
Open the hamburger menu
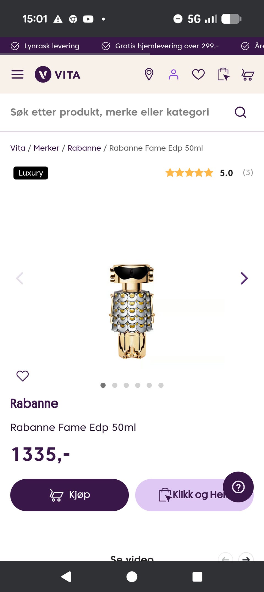pos(17,74)
